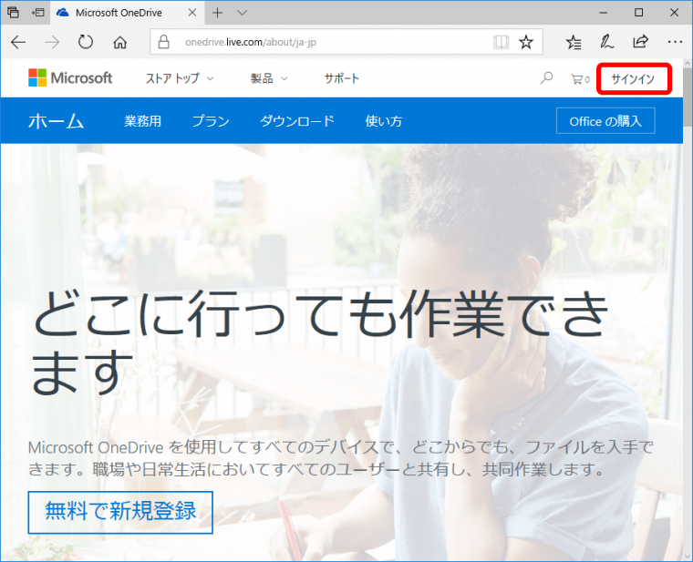Image resolution: width=693 pixels, height=562 pixels.
Task: Open the web notes pen icon
Action: 606,43
